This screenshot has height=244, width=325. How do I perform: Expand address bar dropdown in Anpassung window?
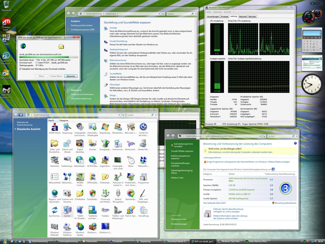pos(159,14)
